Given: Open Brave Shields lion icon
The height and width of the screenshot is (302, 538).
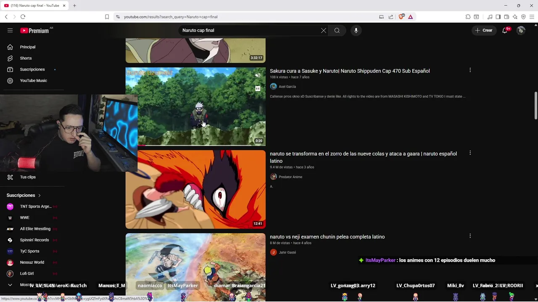Looking at the screenshot, I should [401, 17].
